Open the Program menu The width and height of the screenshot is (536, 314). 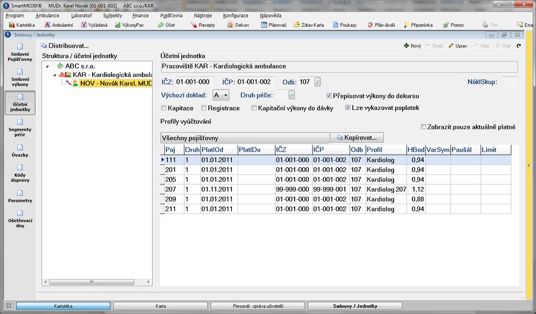[x=15, y=15]
